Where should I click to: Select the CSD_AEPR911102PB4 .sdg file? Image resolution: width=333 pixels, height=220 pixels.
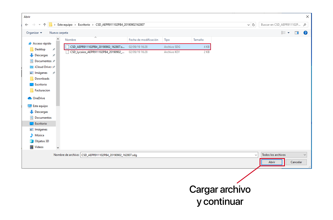138,47
